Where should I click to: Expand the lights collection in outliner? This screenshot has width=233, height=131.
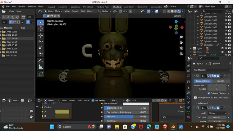(x=191, y=48)
